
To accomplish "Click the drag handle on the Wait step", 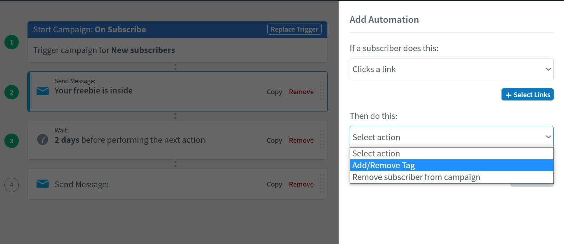I will point(322,140).
